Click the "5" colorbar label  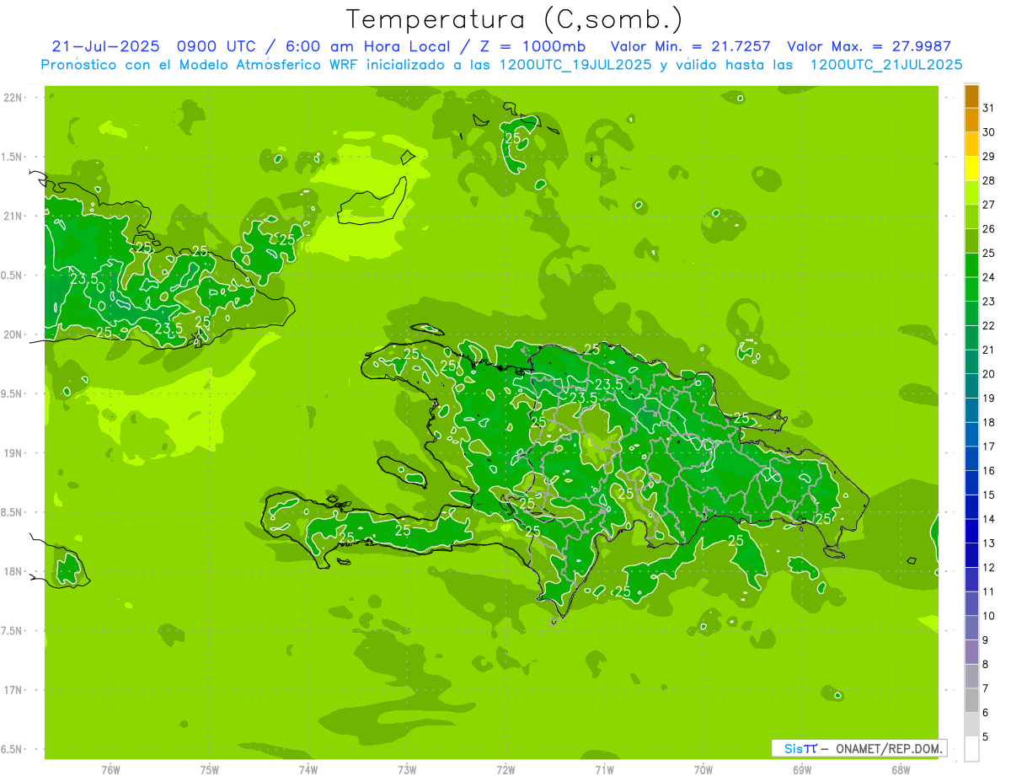tap(986, 737)
